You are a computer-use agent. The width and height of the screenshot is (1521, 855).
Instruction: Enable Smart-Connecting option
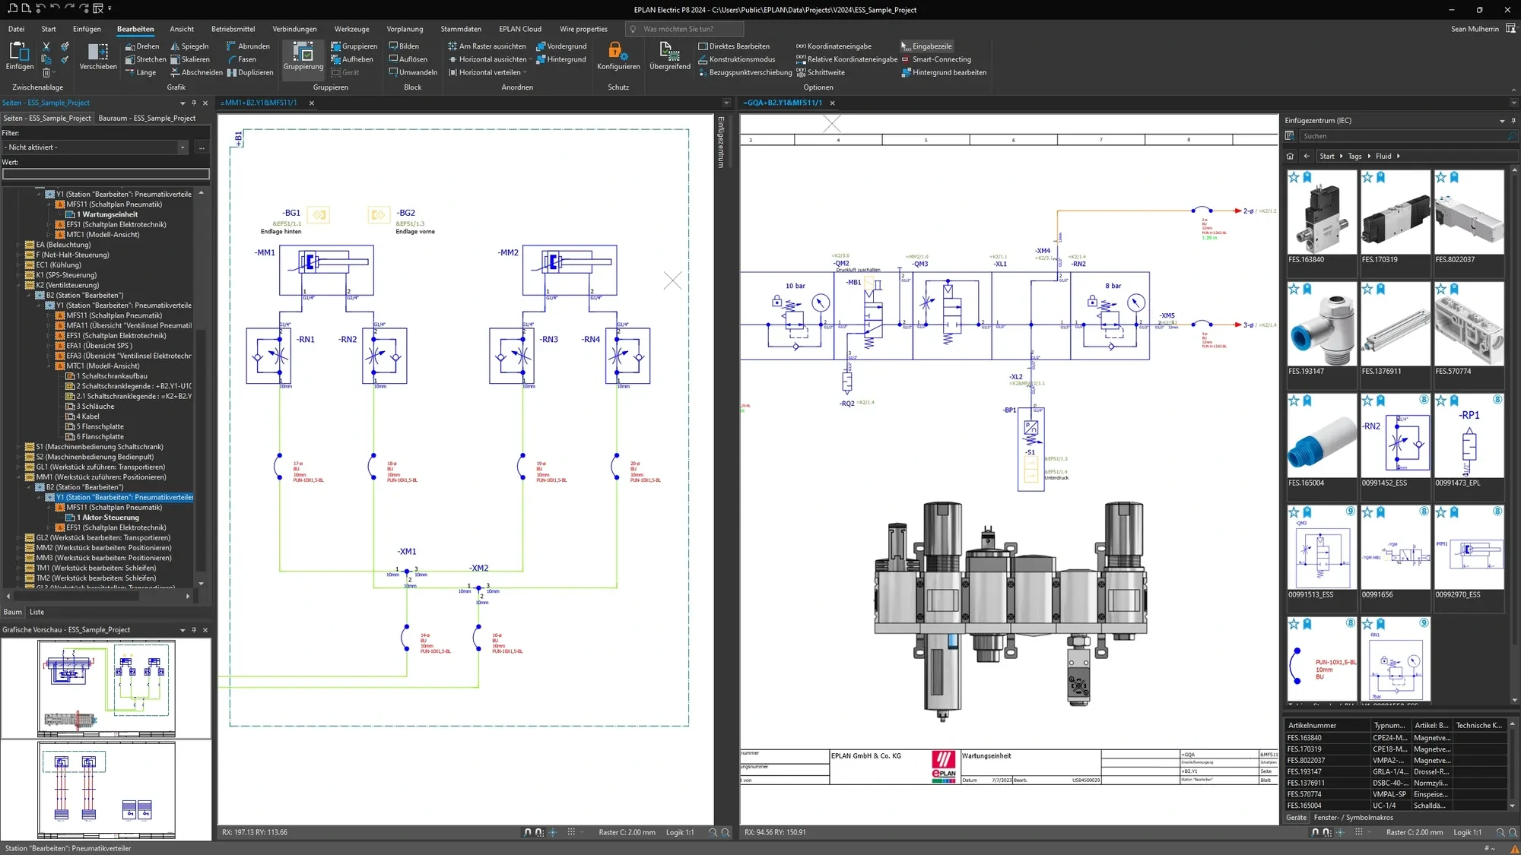(936, 59)
